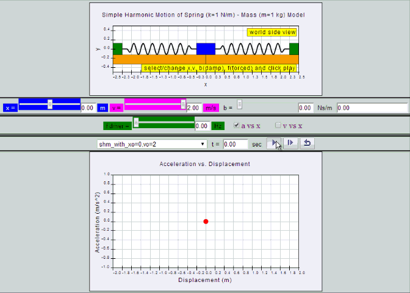Click the dropdown arrow of the preset selector
The width and height of the screenshot is (410, 293).
pyautogui.click(x=203, y=144)
